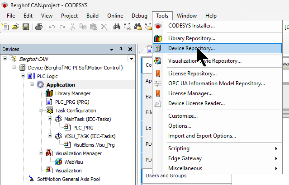Choose Device Repository... from Tools menu
Viewport: 289px width, 185px height.
click(217, 48)
